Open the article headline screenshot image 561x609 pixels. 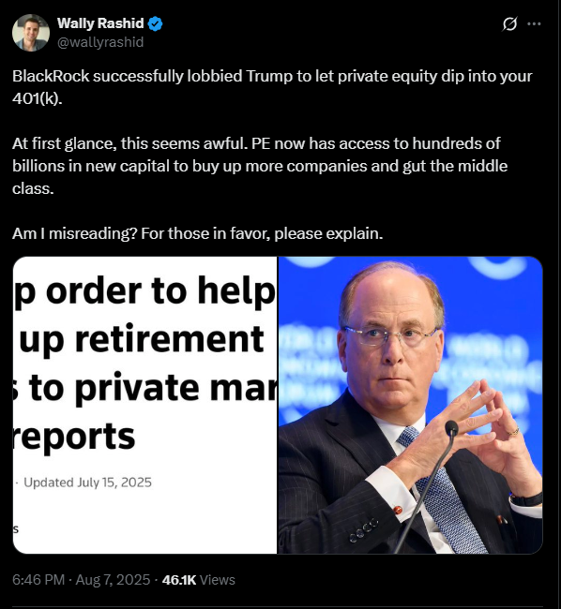coord(144,405)
